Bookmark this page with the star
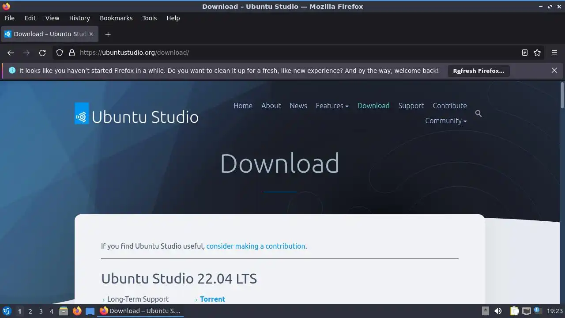 pos(537,53)
